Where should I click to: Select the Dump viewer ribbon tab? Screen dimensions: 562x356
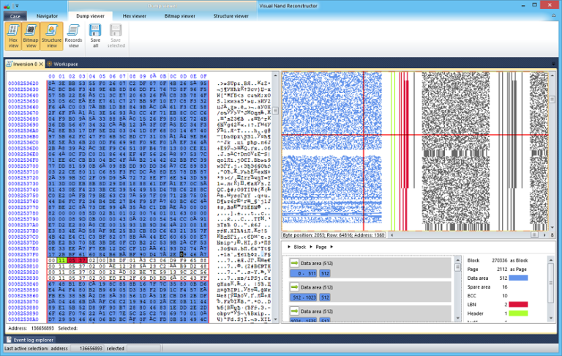tap(90, 16)
